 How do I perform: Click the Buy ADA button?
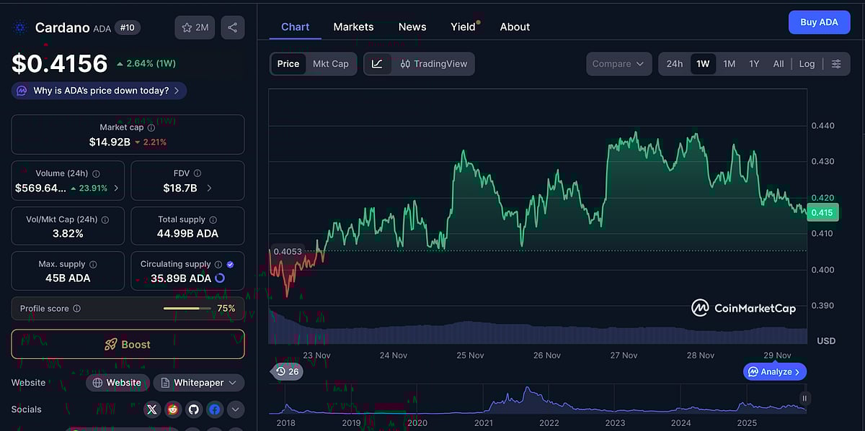(x=819, y=22)
